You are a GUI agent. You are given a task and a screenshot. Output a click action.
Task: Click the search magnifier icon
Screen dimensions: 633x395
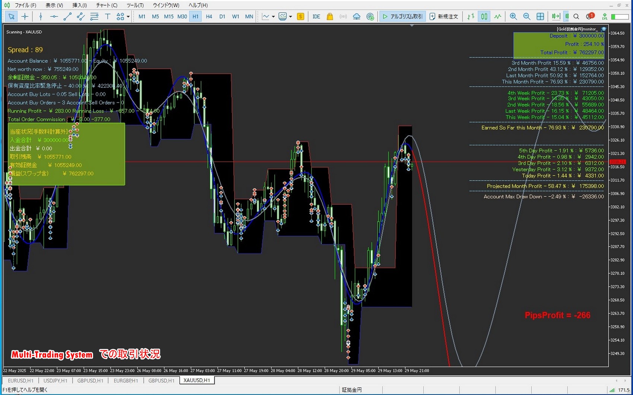[576, 16]
